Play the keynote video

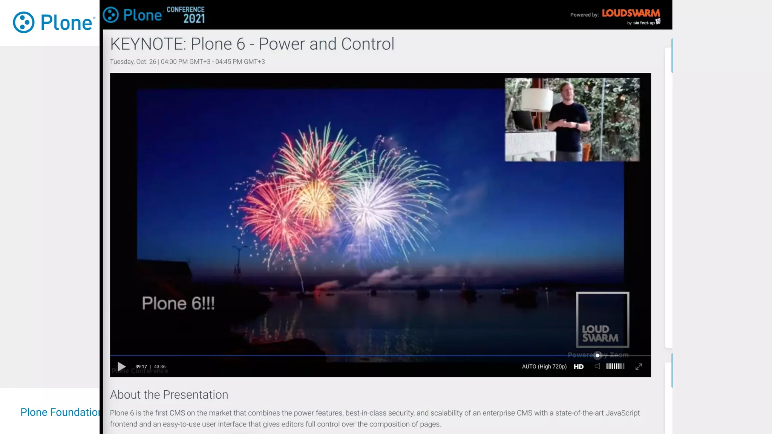[x=121, y=367]
